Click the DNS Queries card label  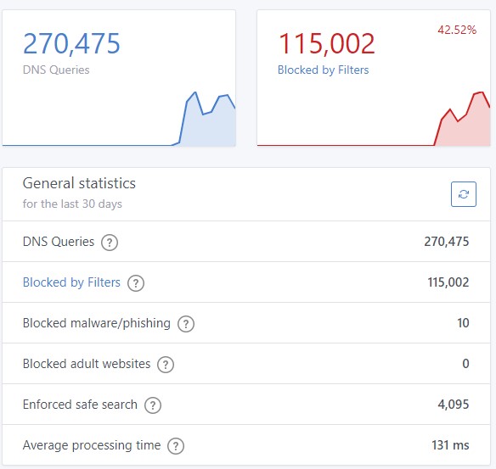56,70
